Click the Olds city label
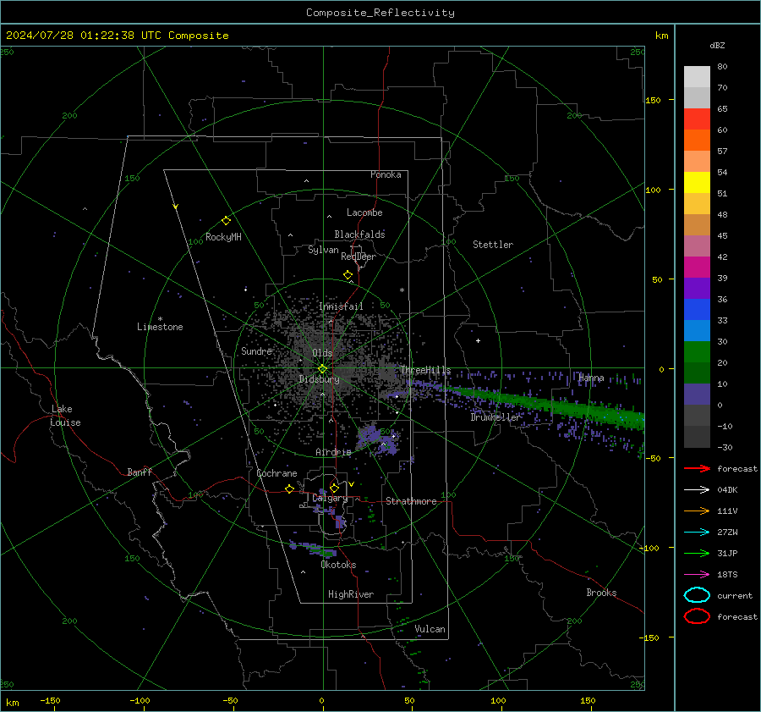Screen dimensions: 761x712 pyautogui.click(x=322, y=353)
